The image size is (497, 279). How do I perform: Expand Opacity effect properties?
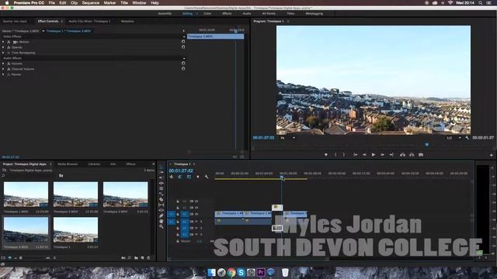click(3, 47)
